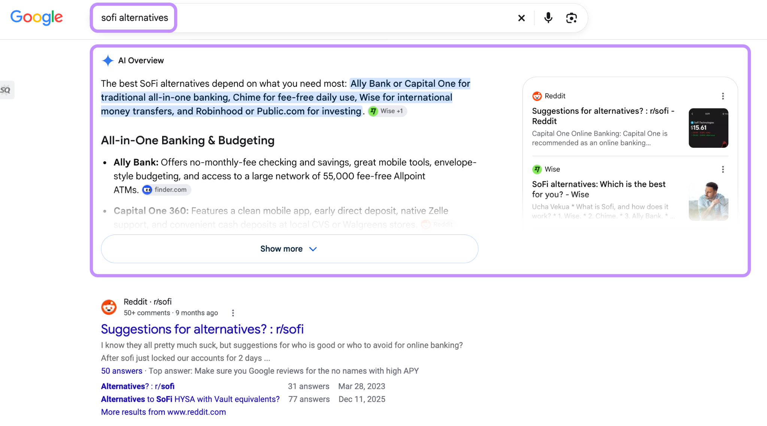
Task: Open Google Lens image search
Action: coord(572,18)
